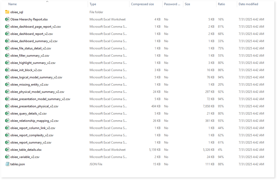The image size is (277, 180).
Task: Select file name obiee_init_block_v2.csv
Action: (26, 70)
